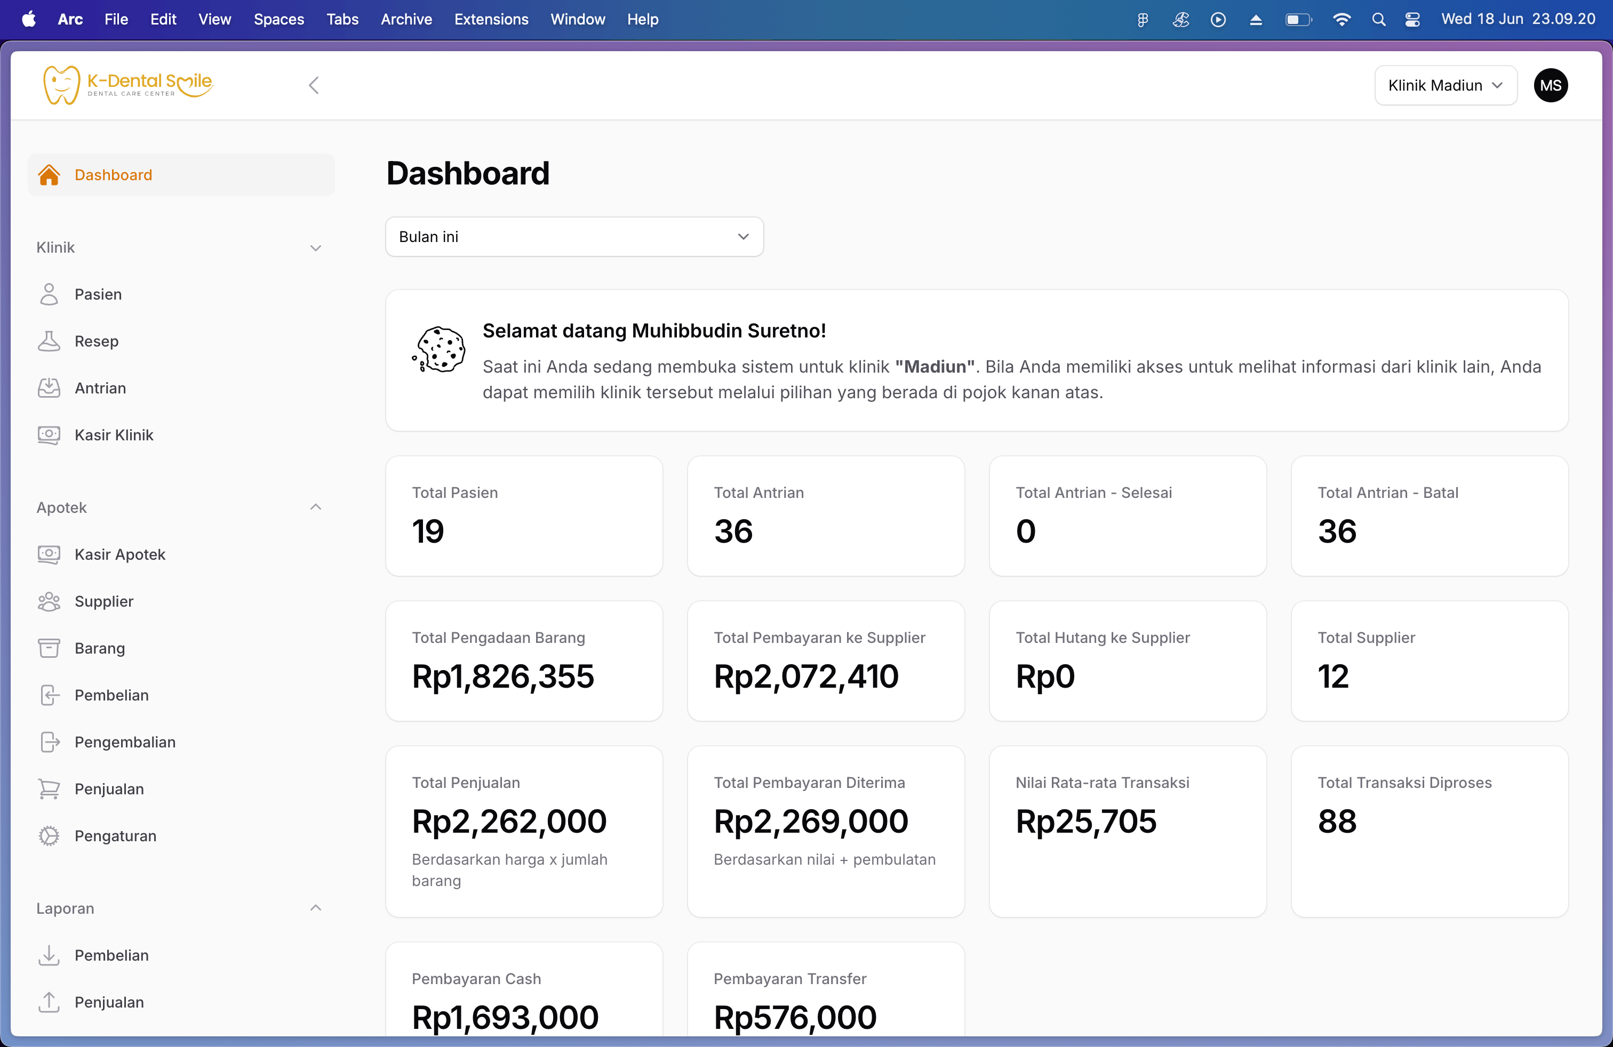Open Resep via the flask icon

(x=49, y=341)
